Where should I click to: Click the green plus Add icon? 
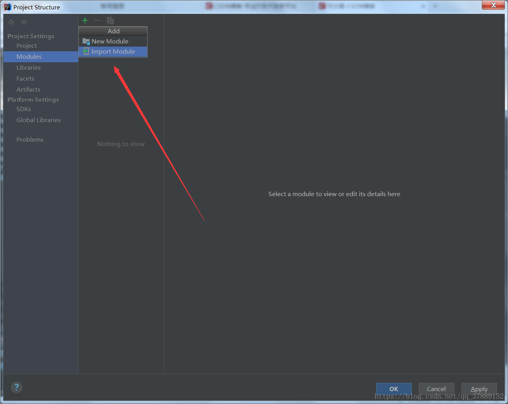[x=85, y=20]
